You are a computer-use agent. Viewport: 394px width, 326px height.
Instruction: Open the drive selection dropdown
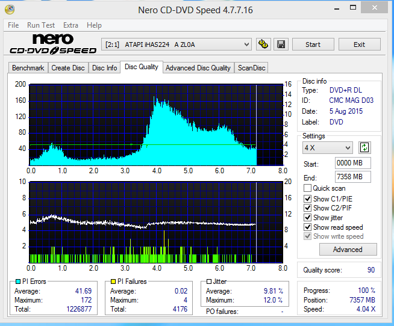tap(177, 45)
